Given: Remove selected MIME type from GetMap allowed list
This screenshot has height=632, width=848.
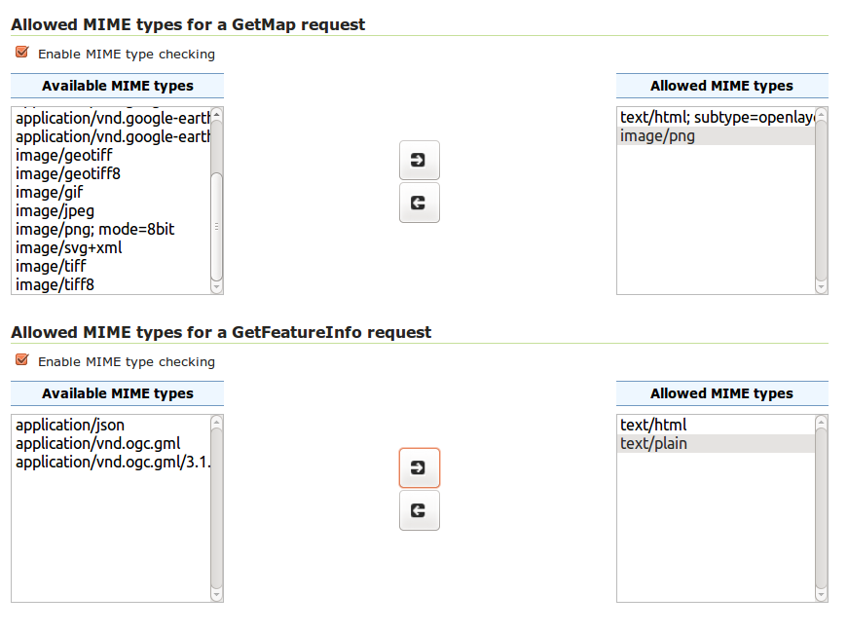Looking at the screenshot, I should (x=419, y=203).
